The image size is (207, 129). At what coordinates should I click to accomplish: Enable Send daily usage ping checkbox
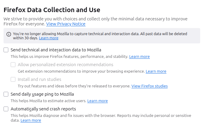6,94
